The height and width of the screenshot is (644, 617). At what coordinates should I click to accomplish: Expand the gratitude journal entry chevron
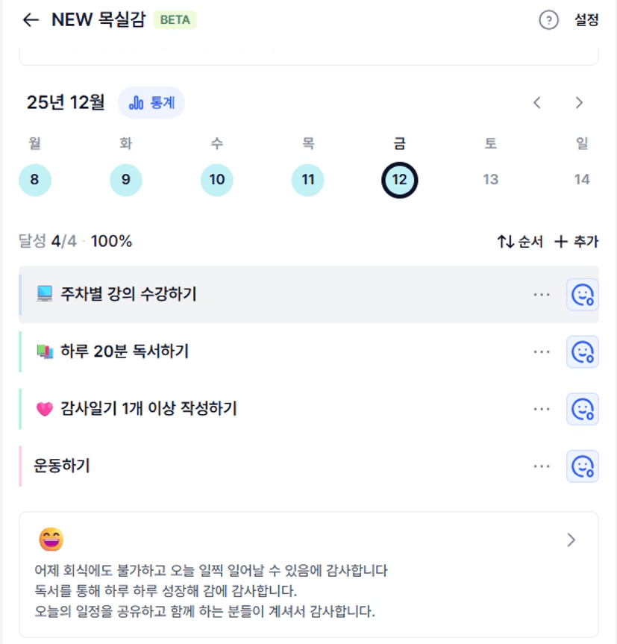(571, 540)
